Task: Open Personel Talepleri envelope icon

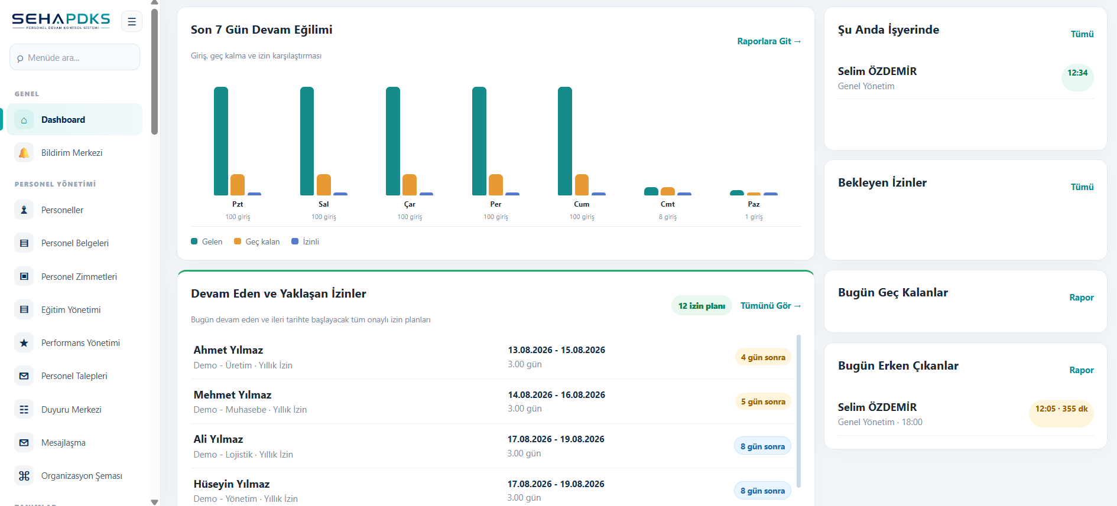Action: [x=24, y=376]
